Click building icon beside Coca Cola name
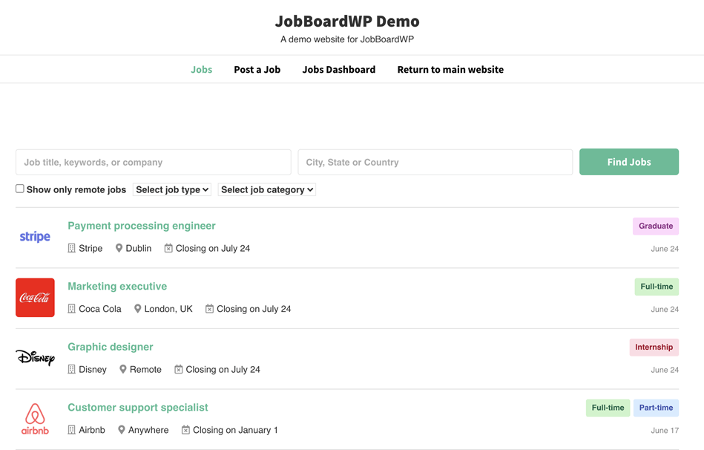 click(x=71, y=309)
